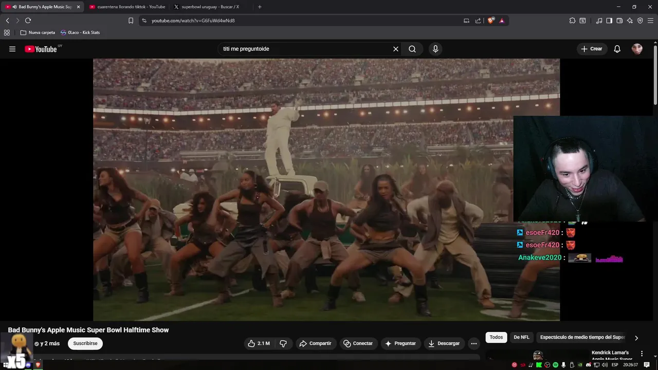Clear the search text with the X
The image size is (658, 370).
[x=396, y=49]
